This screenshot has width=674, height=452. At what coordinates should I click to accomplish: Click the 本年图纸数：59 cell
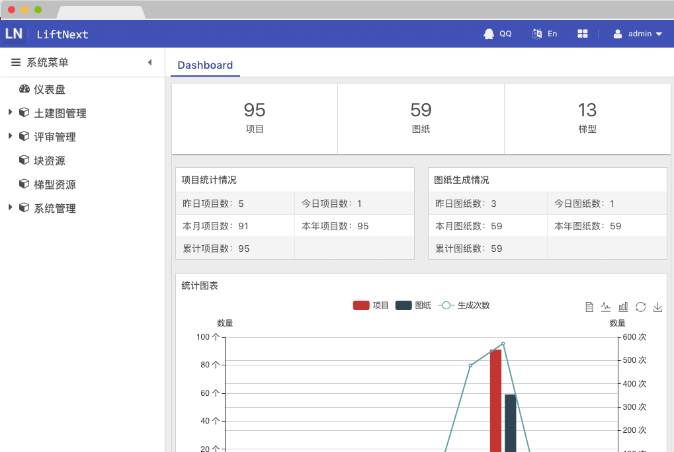(607, 226)
